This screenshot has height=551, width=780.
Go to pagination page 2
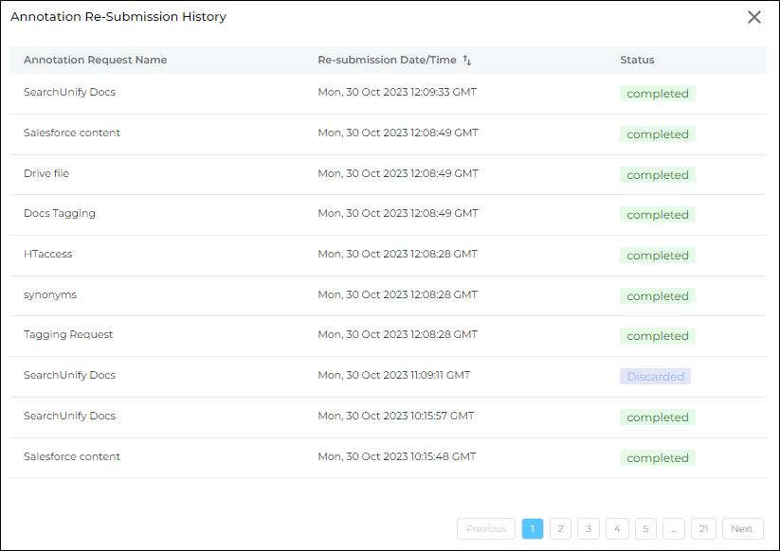click(x=560, y=529)
